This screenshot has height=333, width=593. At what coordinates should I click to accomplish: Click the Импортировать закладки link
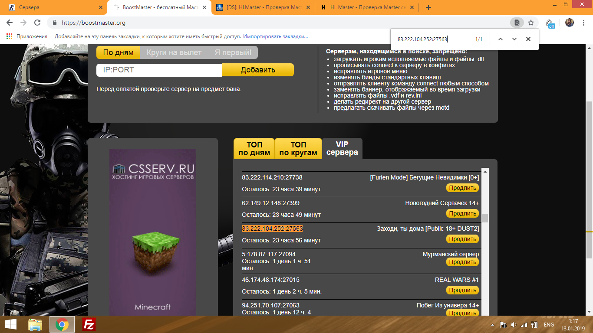(276, 36)
